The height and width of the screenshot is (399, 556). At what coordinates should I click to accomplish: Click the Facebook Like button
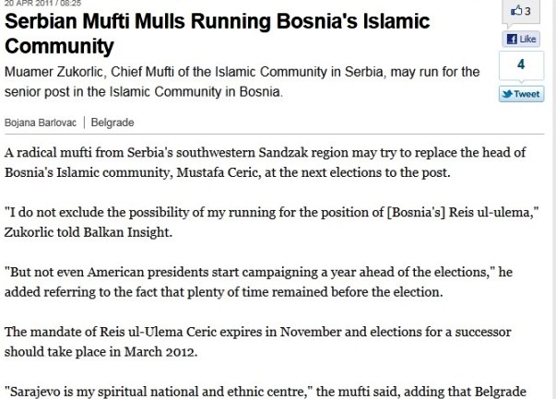coord(521,39)
